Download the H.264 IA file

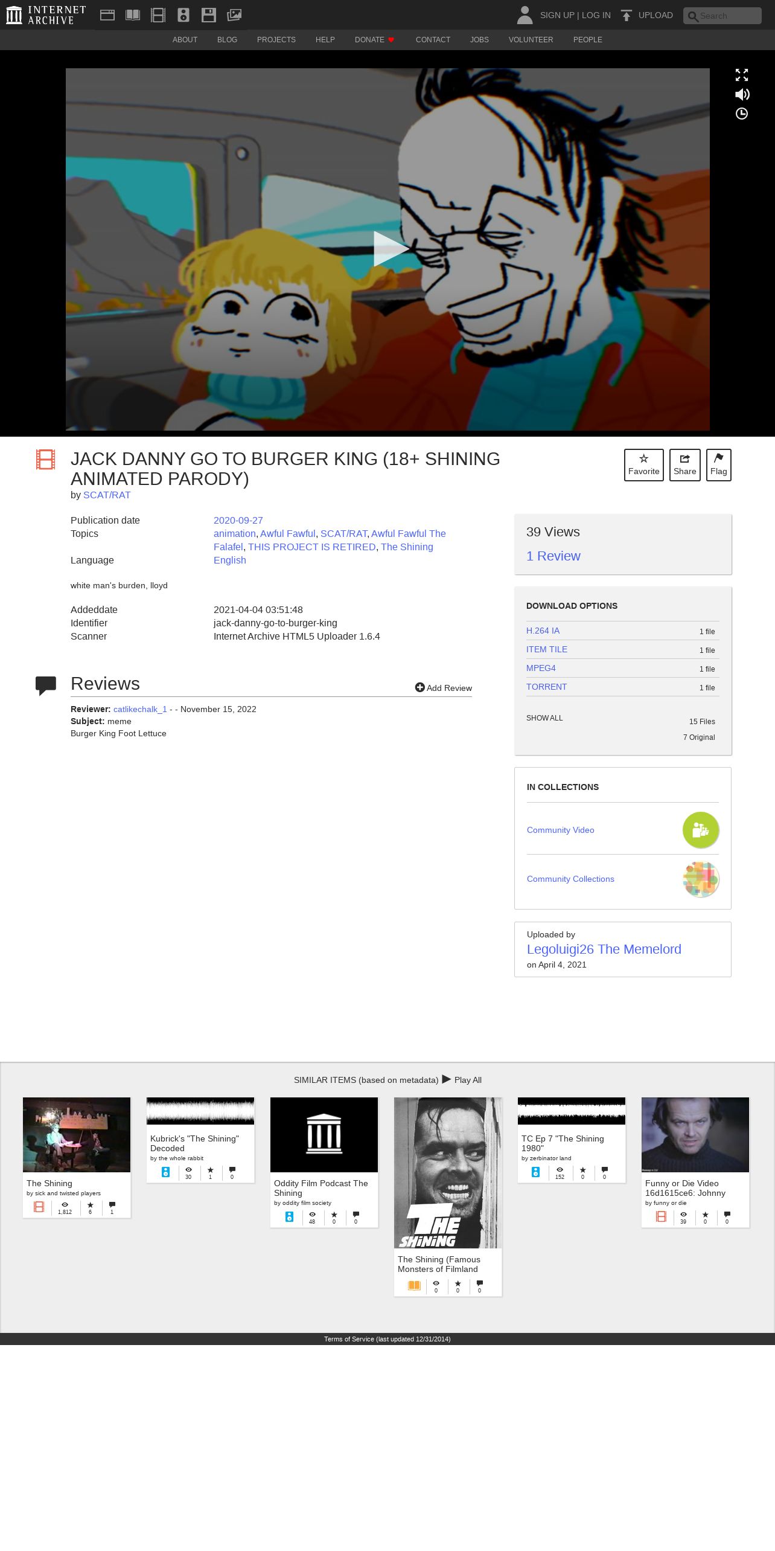tap(543, 631)
